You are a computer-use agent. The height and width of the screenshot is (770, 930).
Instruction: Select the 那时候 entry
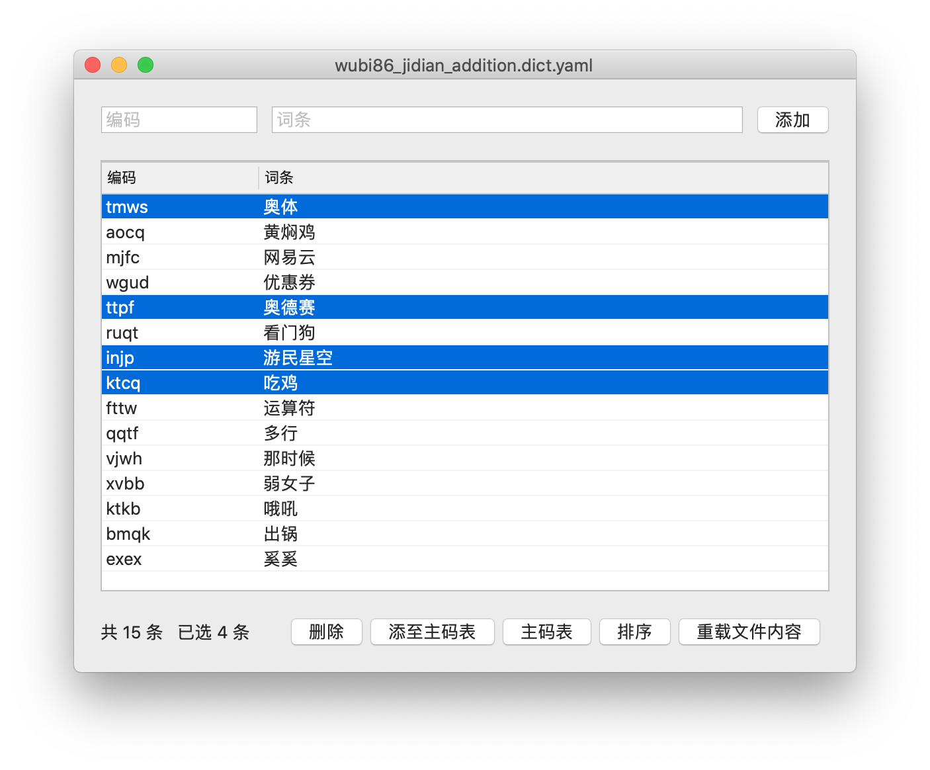tap(465, 458)
